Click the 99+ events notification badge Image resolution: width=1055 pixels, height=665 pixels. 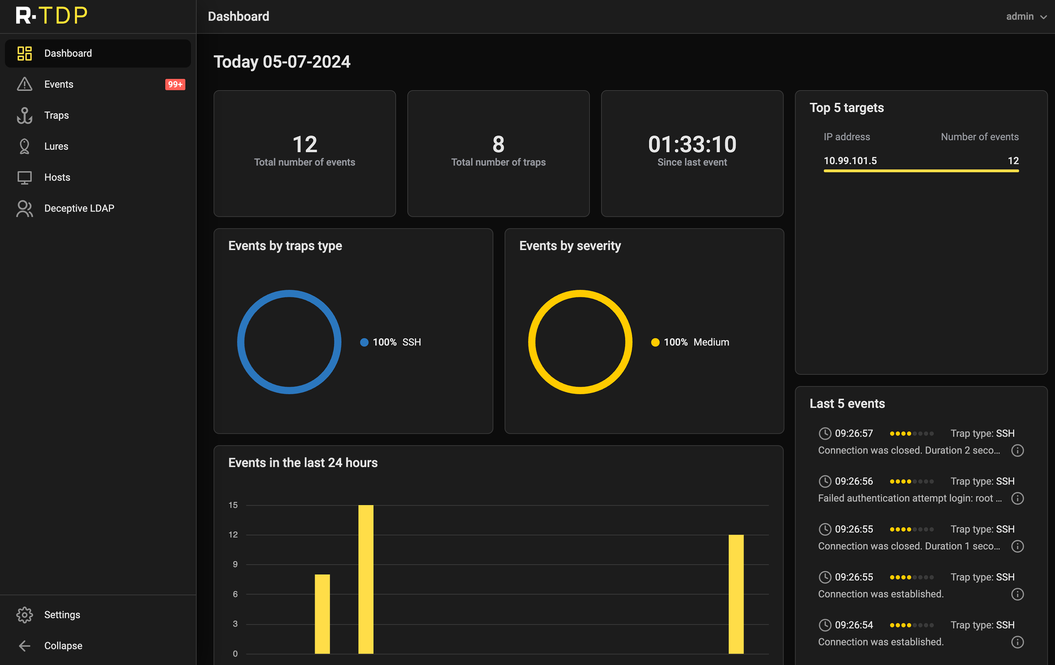pyautogui.click(x=175, y=84)
